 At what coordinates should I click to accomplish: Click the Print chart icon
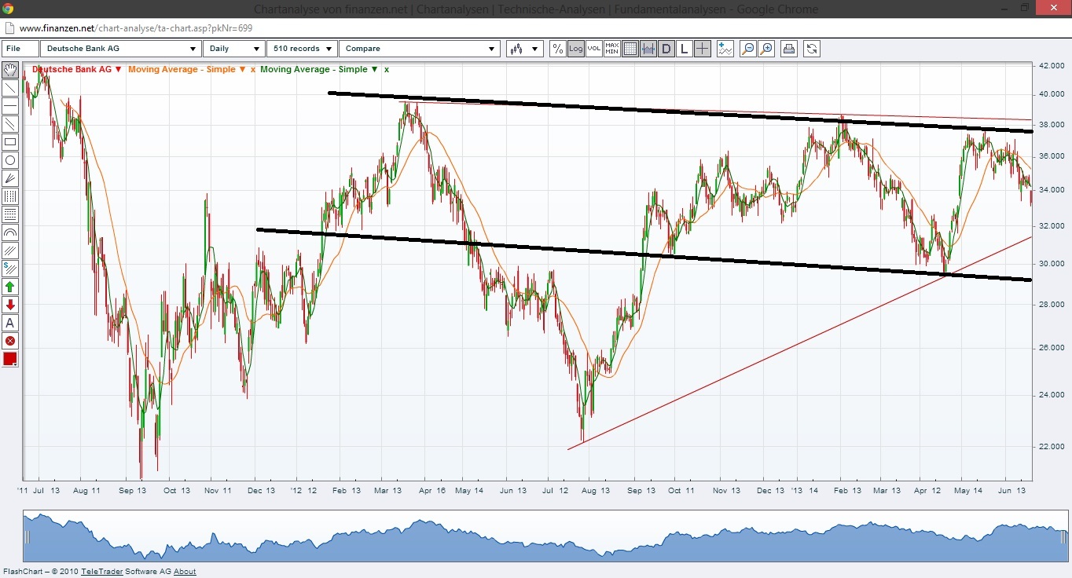click(x=788, y=48)
